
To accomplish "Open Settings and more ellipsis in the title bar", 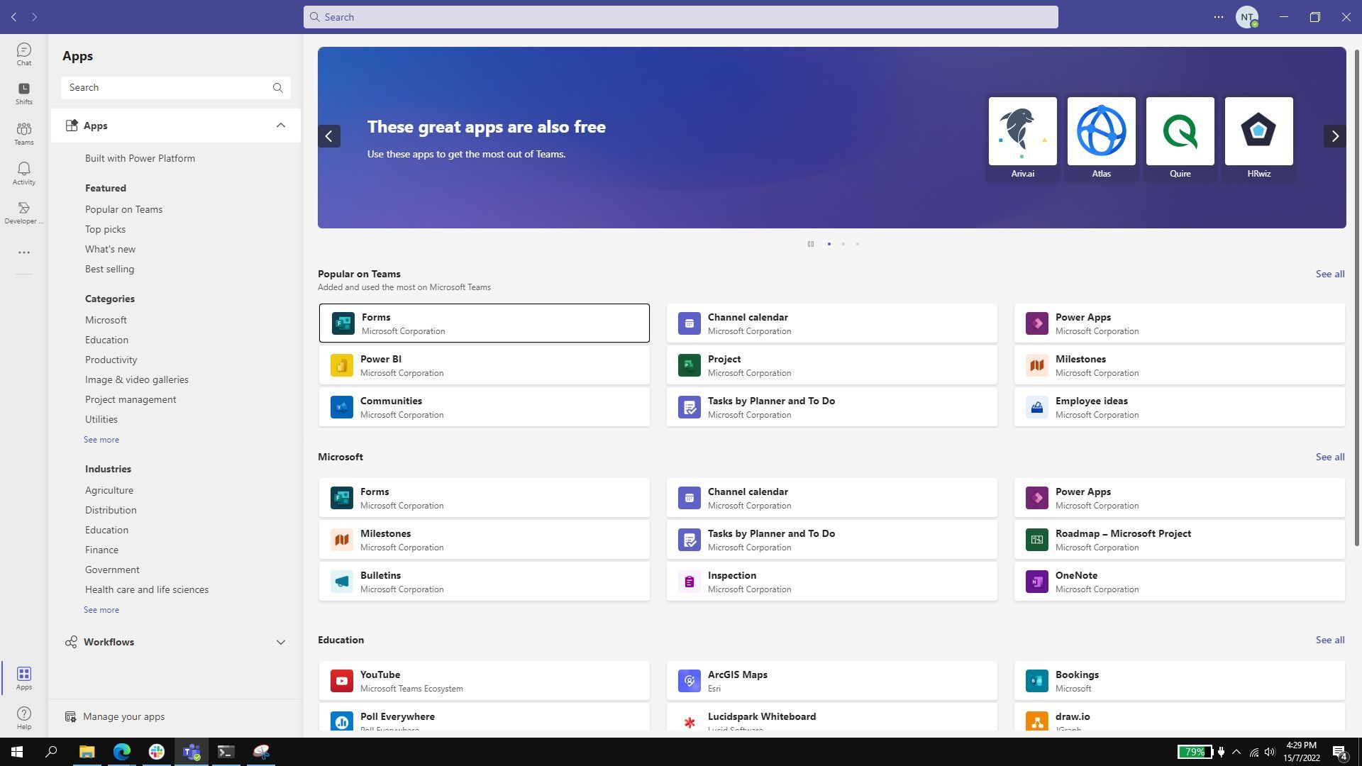I will point(1218,17).
